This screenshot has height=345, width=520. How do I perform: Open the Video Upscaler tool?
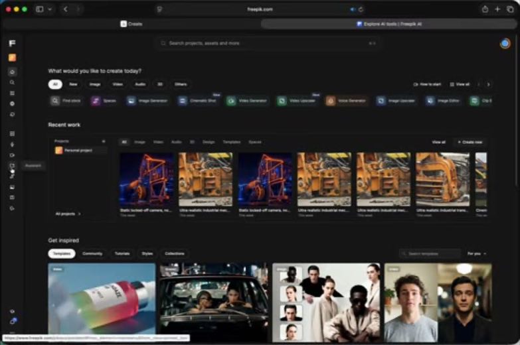click(297, 100)
